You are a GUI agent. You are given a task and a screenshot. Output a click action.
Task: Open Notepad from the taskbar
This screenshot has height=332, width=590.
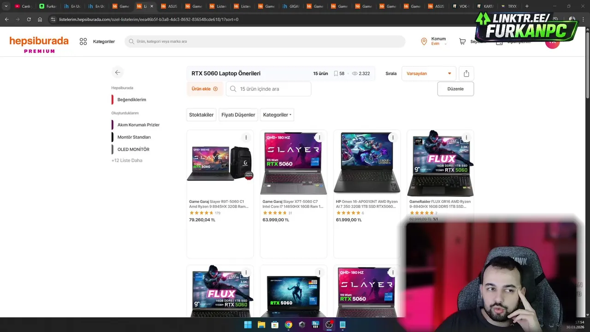[x=342, y=325]
